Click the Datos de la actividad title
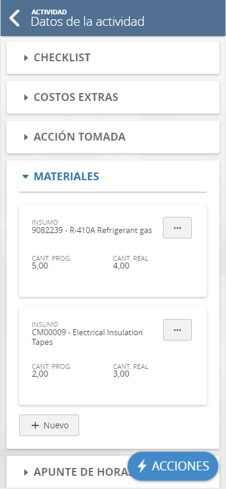This screenshot has height=489, width=226. coord(88,22)
